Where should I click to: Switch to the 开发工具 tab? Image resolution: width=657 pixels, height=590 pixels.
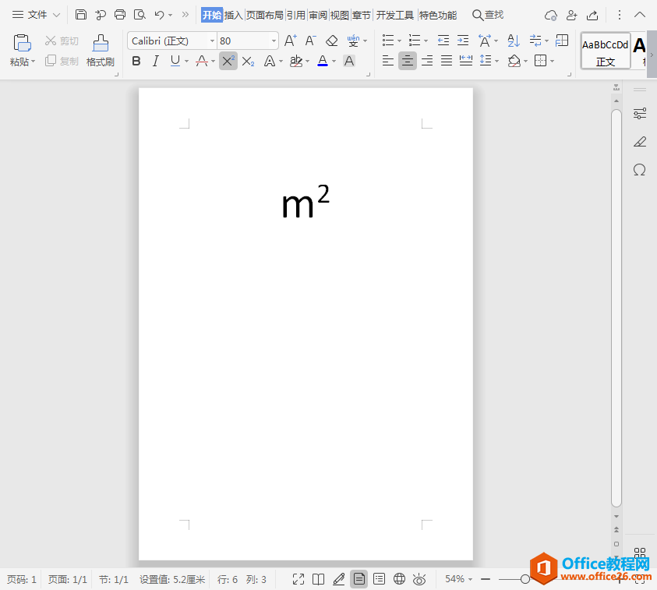(394, 15)
